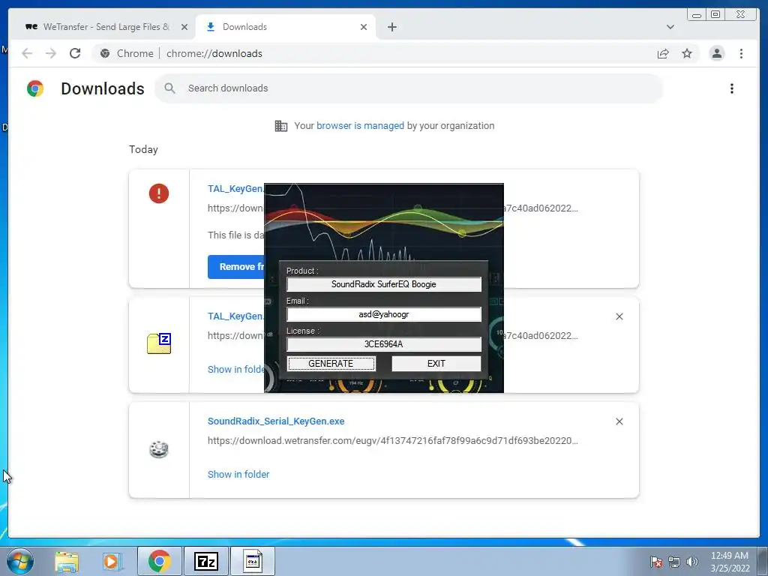
Task: Reload the Chrome downloads page
Action: [x=75, y=53]
